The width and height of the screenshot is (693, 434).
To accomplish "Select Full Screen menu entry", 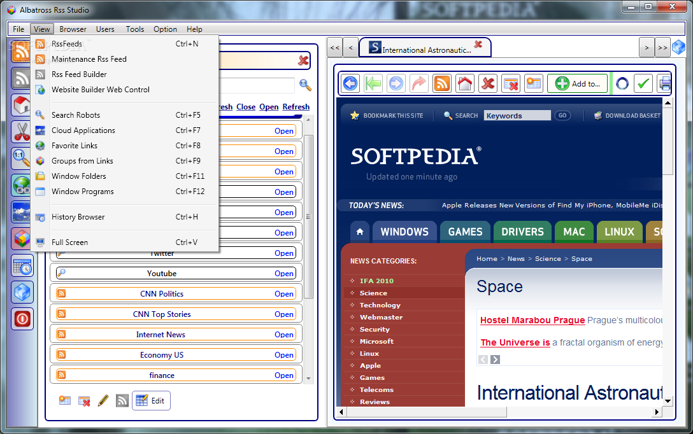I will (x=125, y=242).
